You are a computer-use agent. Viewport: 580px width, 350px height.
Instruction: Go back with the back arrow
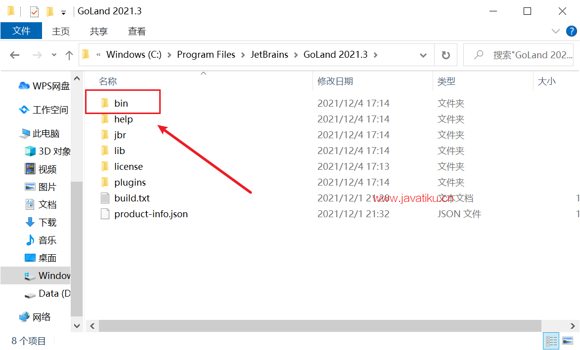pyautogui.click(x=15, y=55)
